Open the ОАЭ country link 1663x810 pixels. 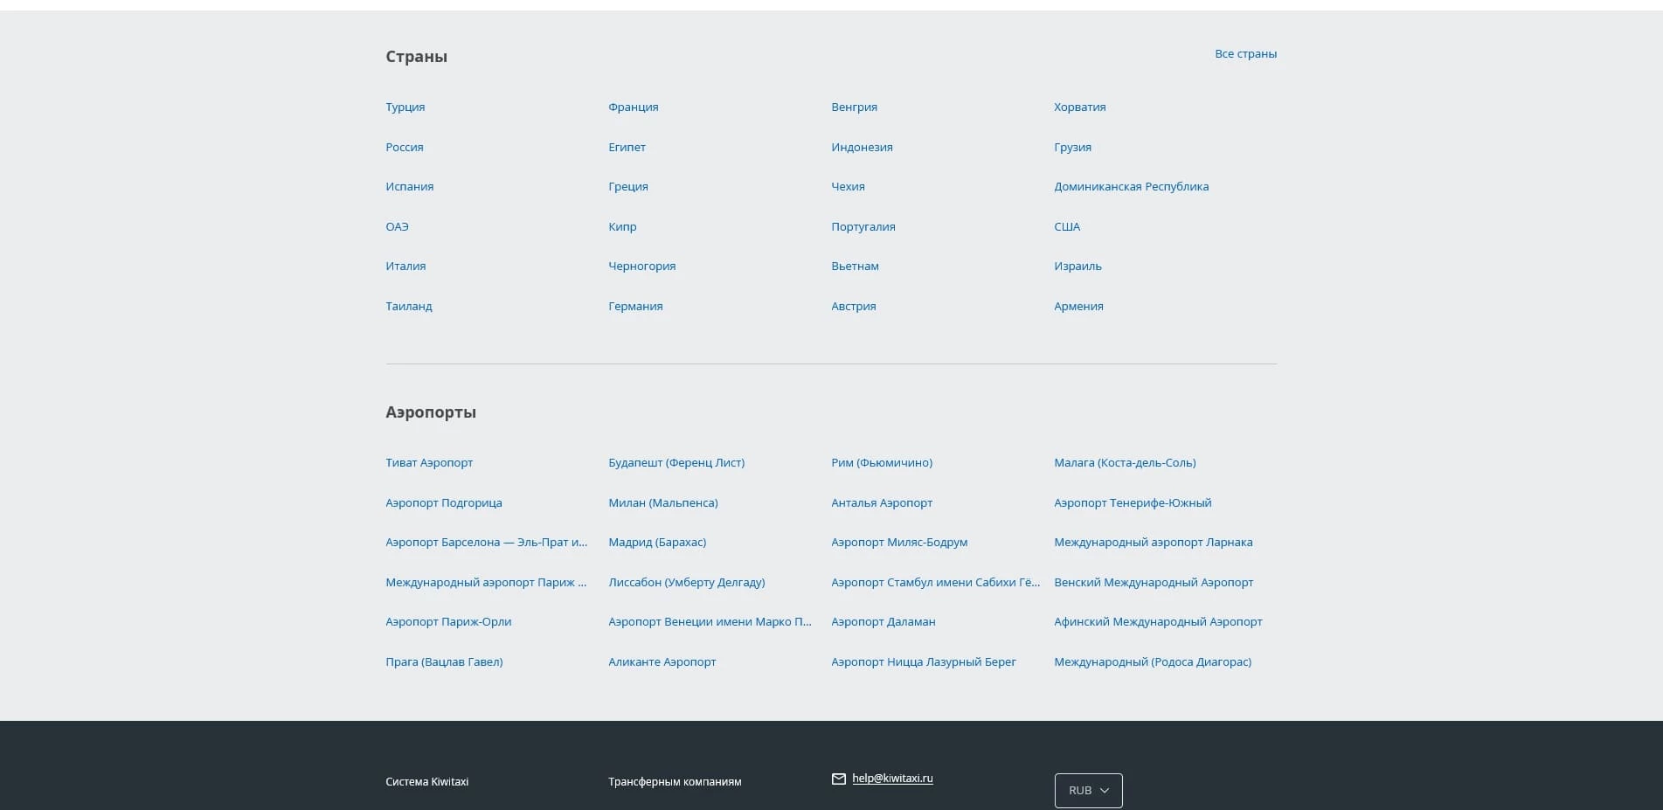pyautogui.click(x=397, y=227)
